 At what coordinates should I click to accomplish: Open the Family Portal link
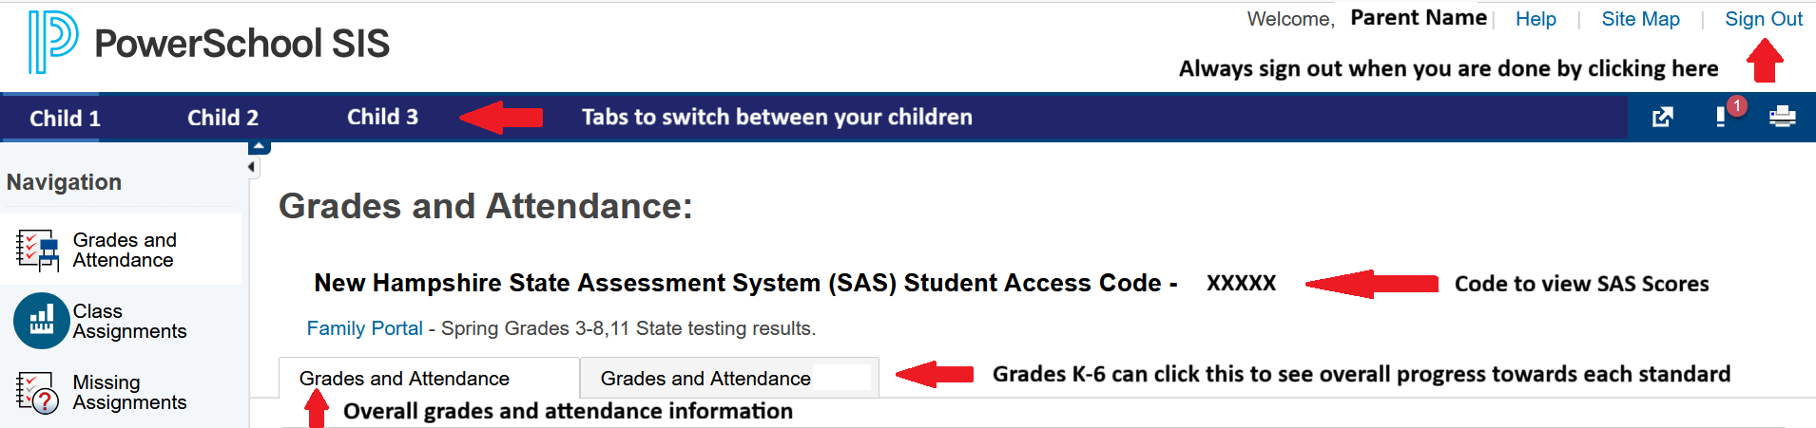point(364,328)
